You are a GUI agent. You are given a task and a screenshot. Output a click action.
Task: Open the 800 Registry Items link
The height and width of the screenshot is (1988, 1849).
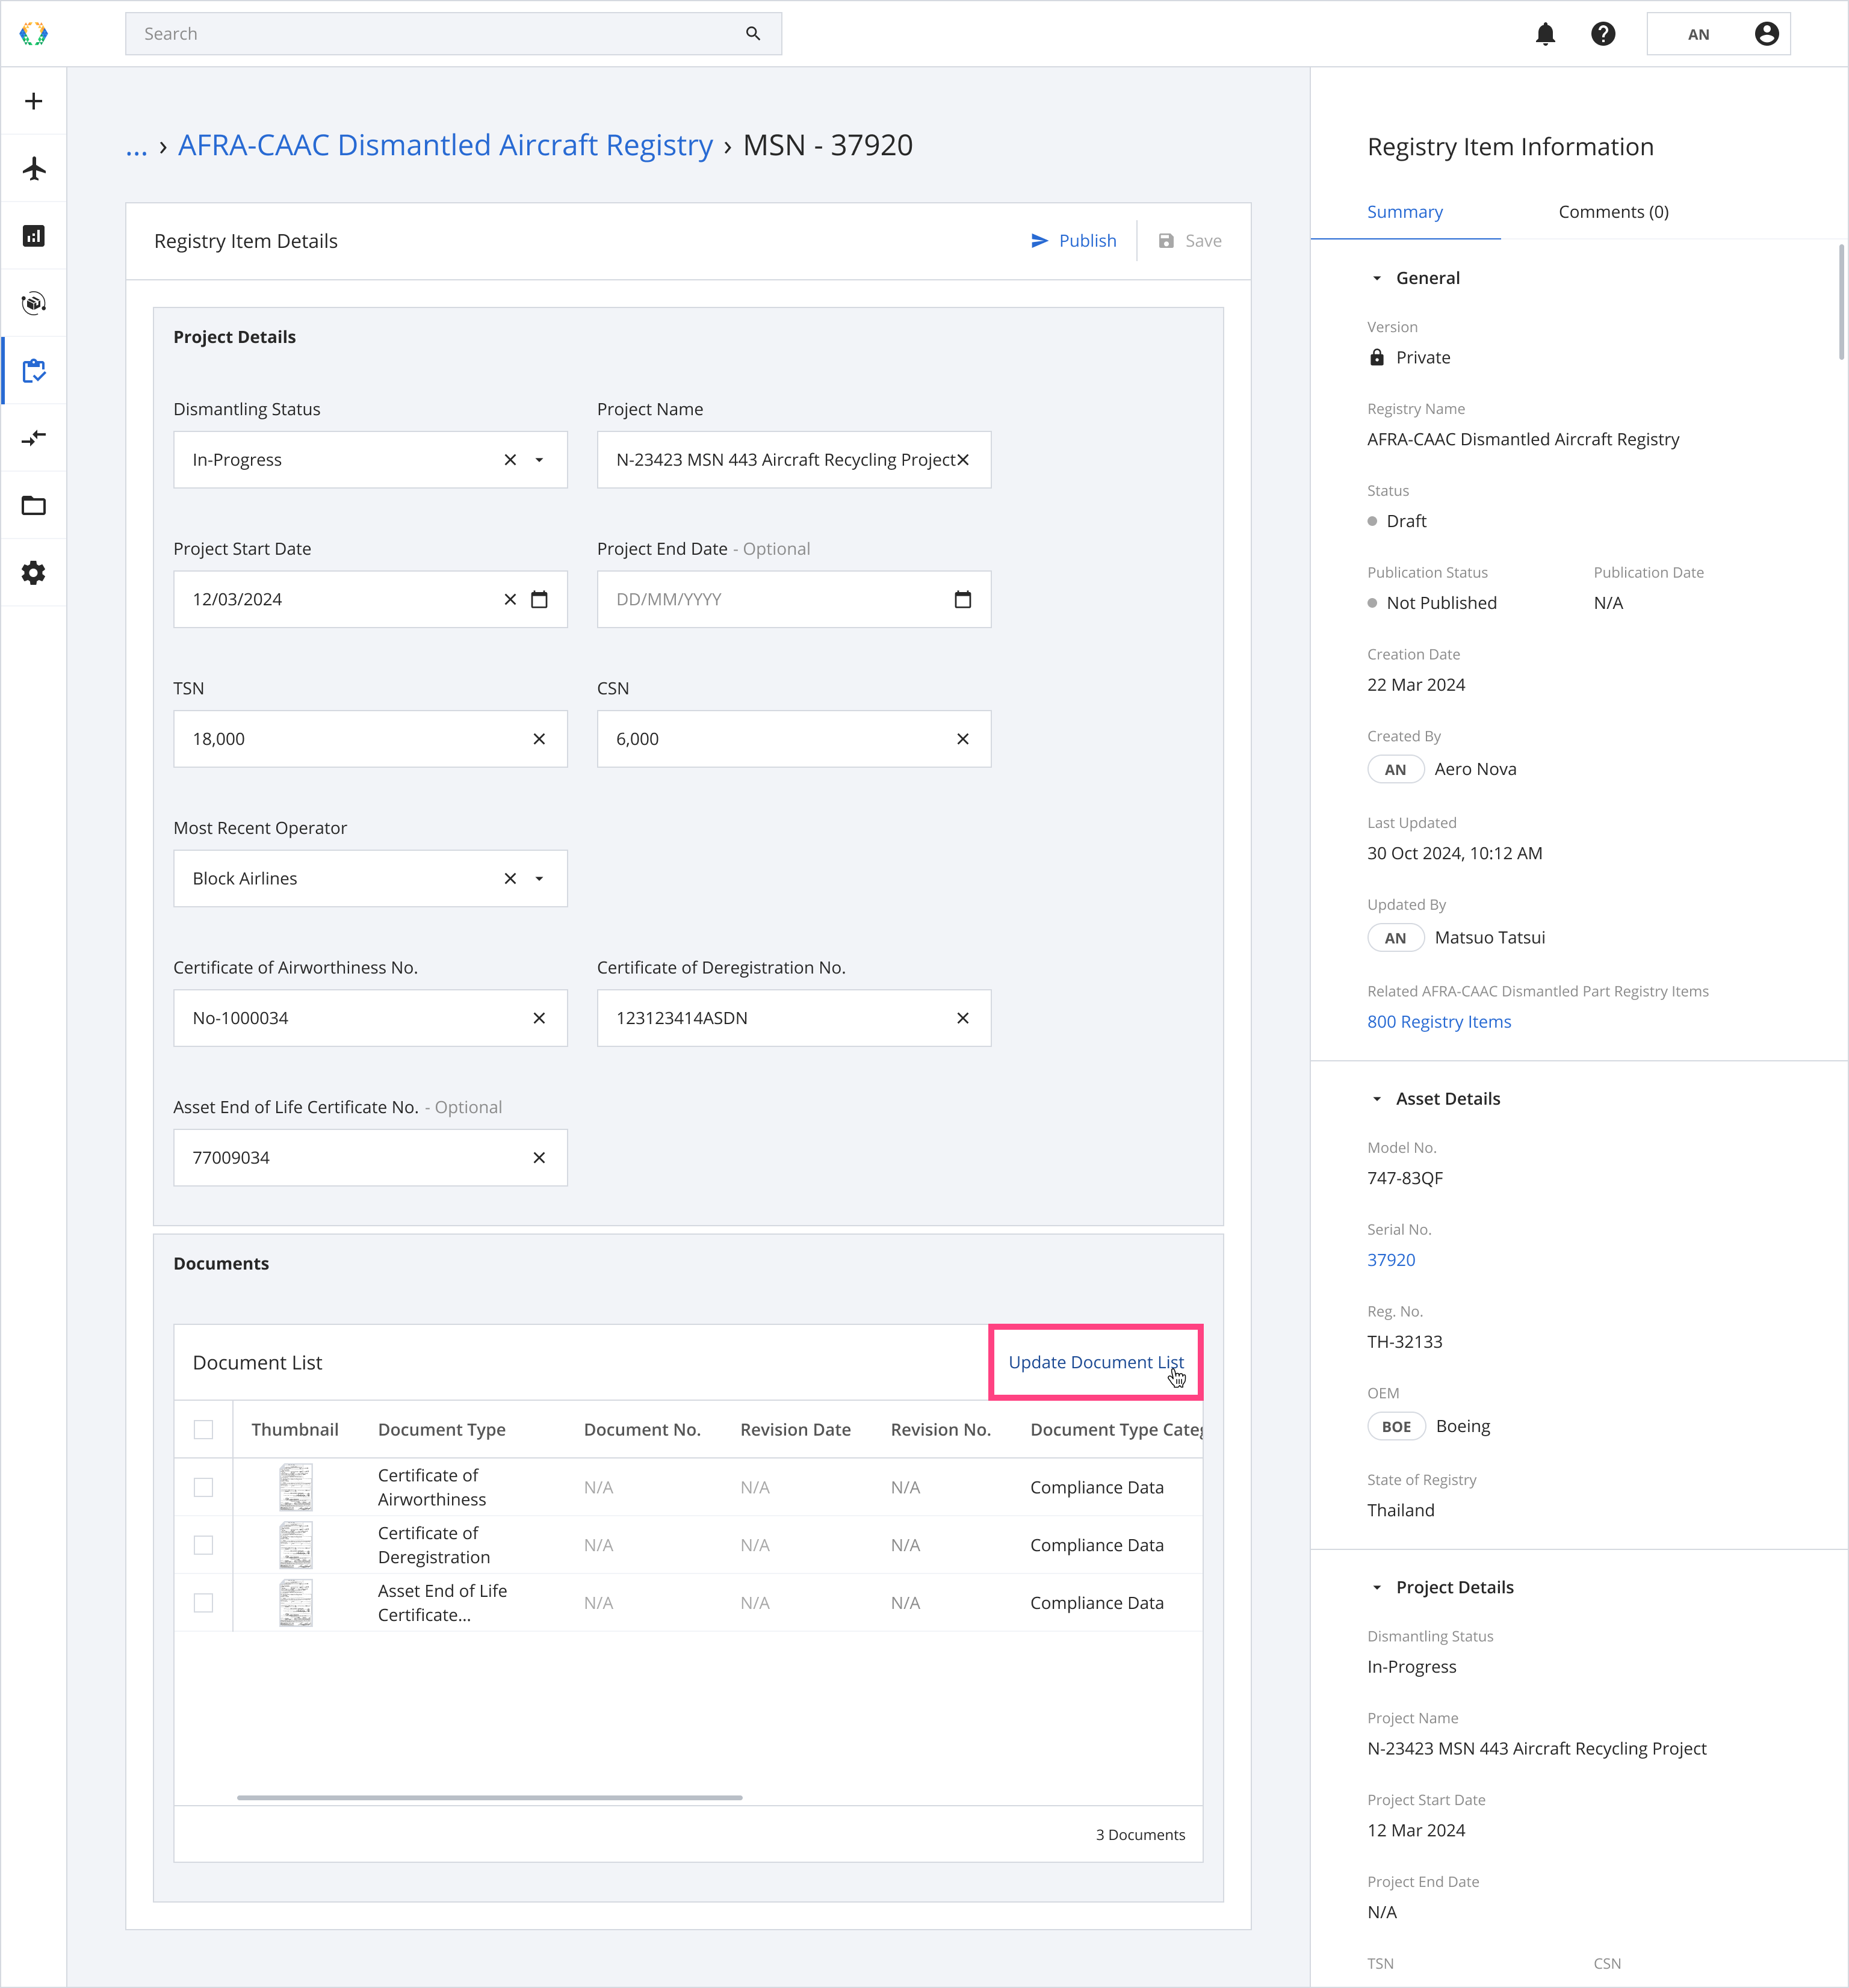click(x=1439, y=1022)
